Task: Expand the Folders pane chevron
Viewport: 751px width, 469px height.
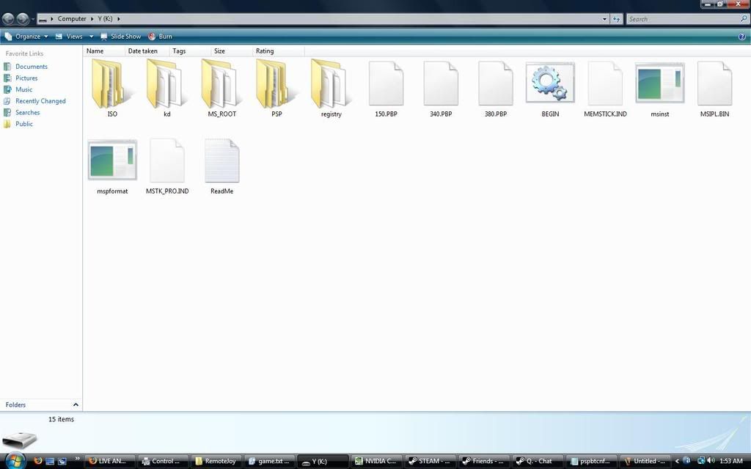Action: pyautogui.click(x=76, y=405)
